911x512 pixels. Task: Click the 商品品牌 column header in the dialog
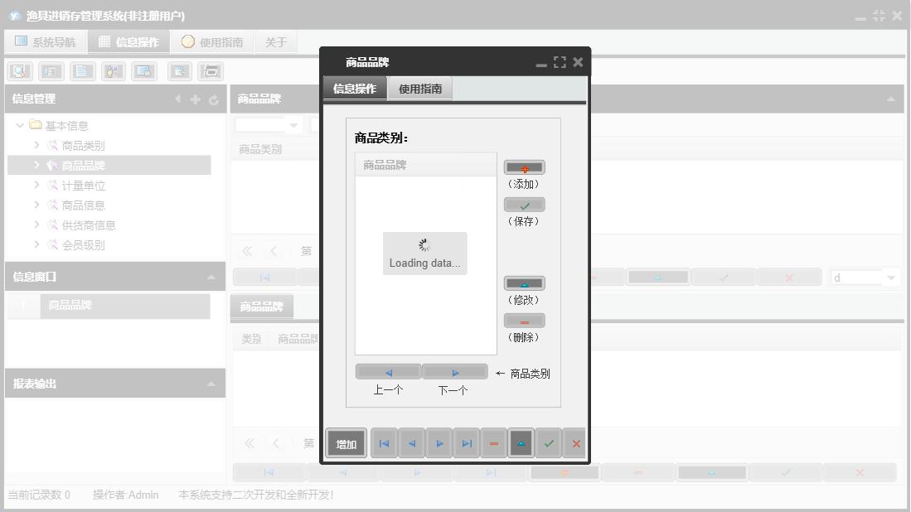click(426, 166)
